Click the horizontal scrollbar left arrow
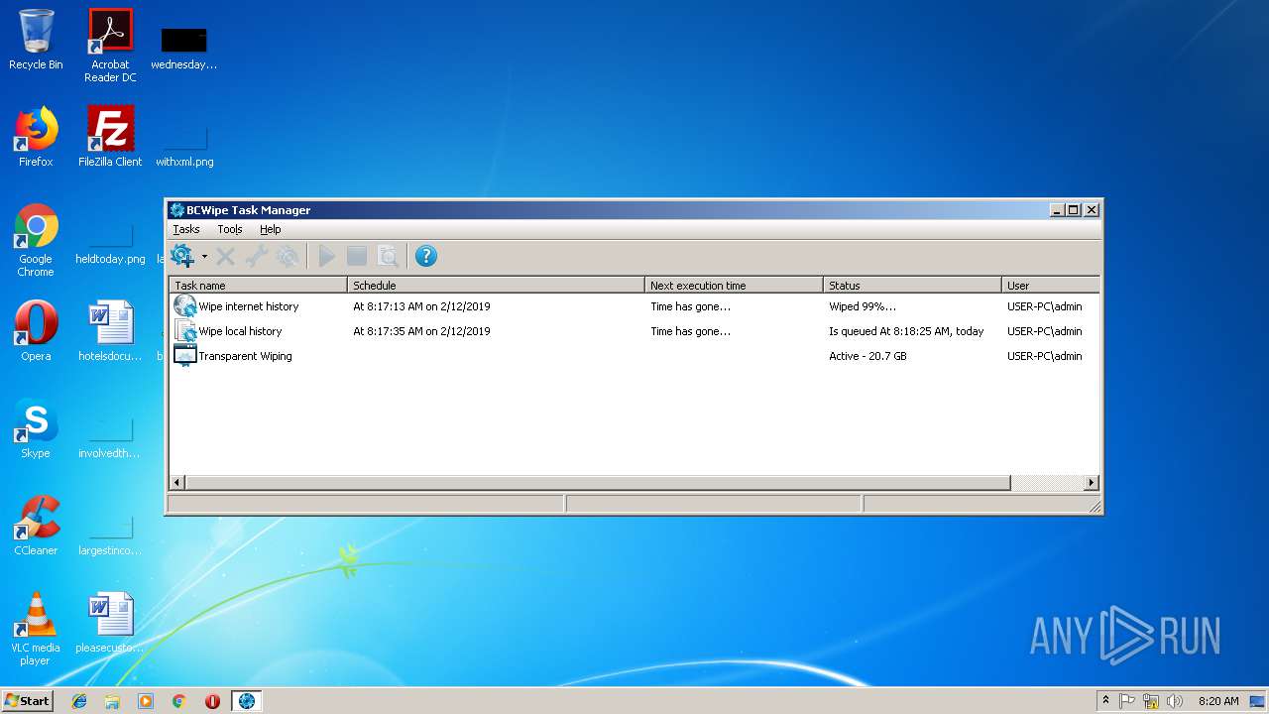This screenshot has height=714, width=1269. [x=177, y=483]
